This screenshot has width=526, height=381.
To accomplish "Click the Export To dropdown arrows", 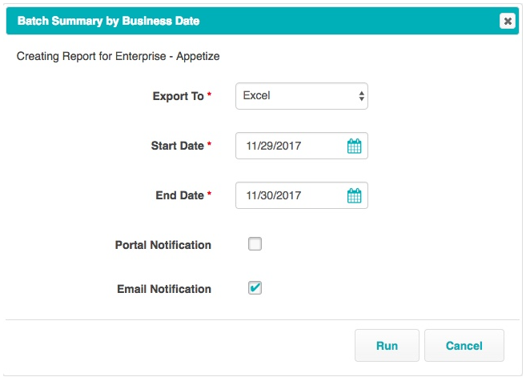I will 362,97.
